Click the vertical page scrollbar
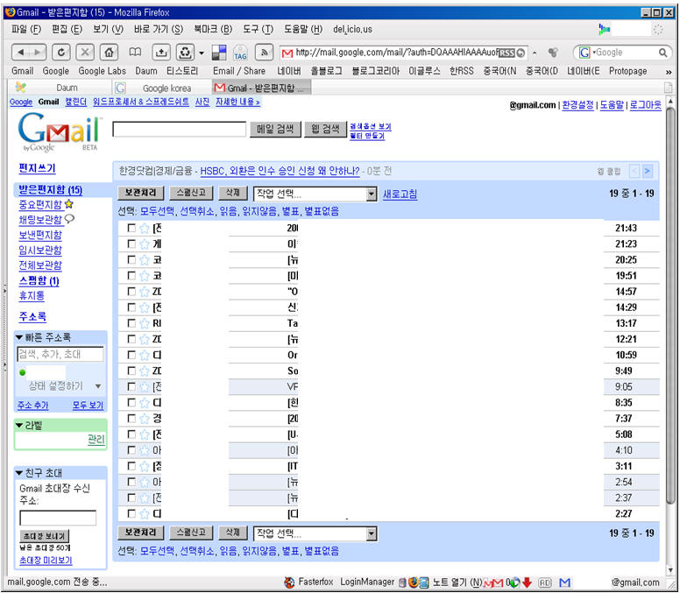The image size is (680, 593). click(670, 303)
